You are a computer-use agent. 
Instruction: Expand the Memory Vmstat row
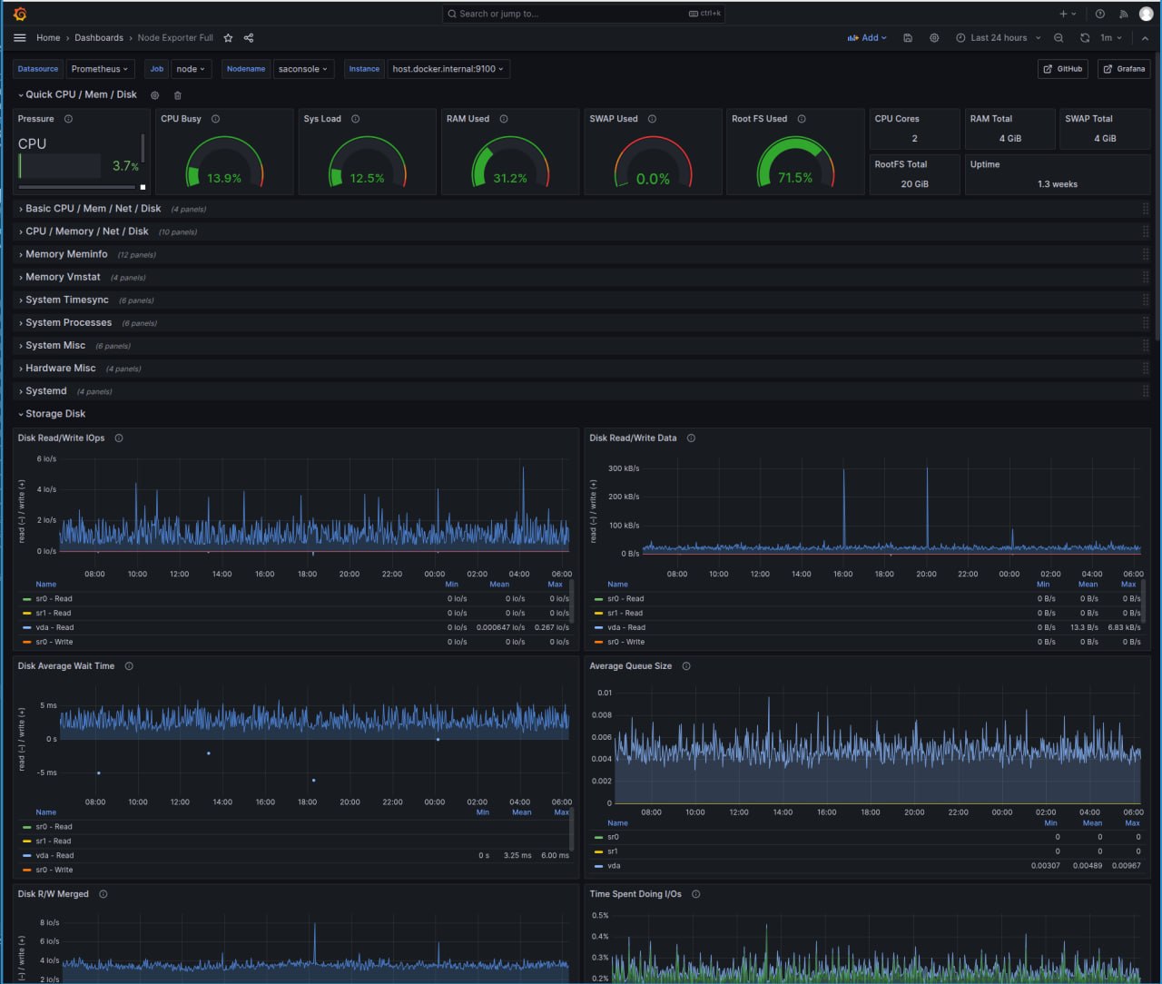click(59, 277)
